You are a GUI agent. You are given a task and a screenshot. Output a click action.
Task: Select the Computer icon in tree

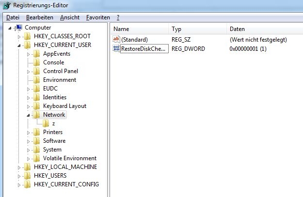(x=19, y=28)
